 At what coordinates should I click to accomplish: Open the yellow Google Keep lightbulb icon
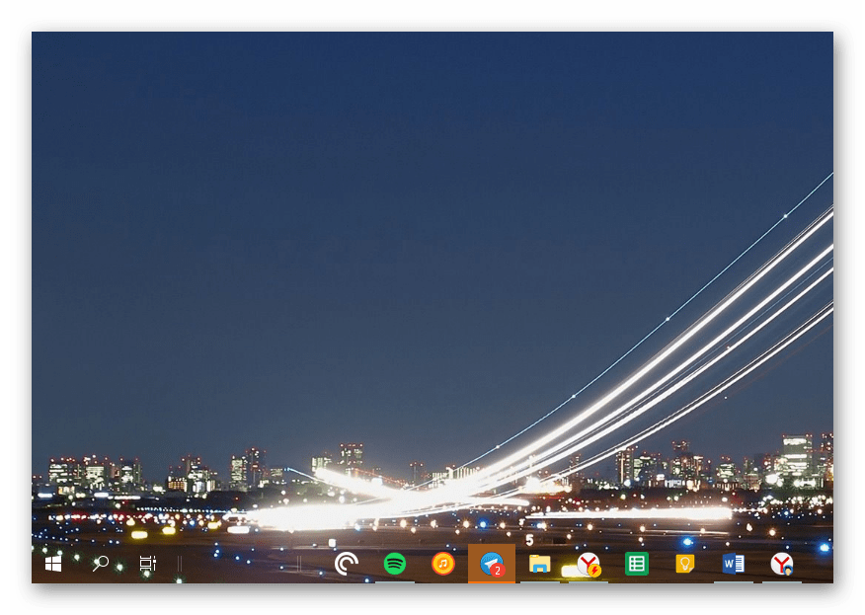click(x=684, y=564)
